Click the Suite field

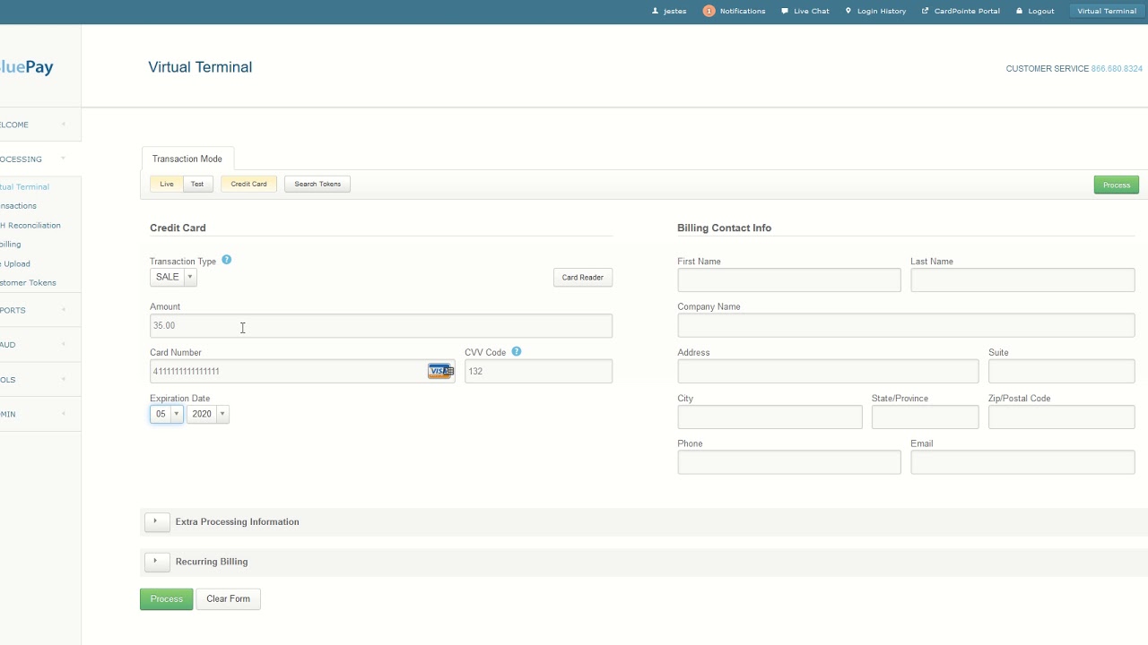click(1062, 371)
